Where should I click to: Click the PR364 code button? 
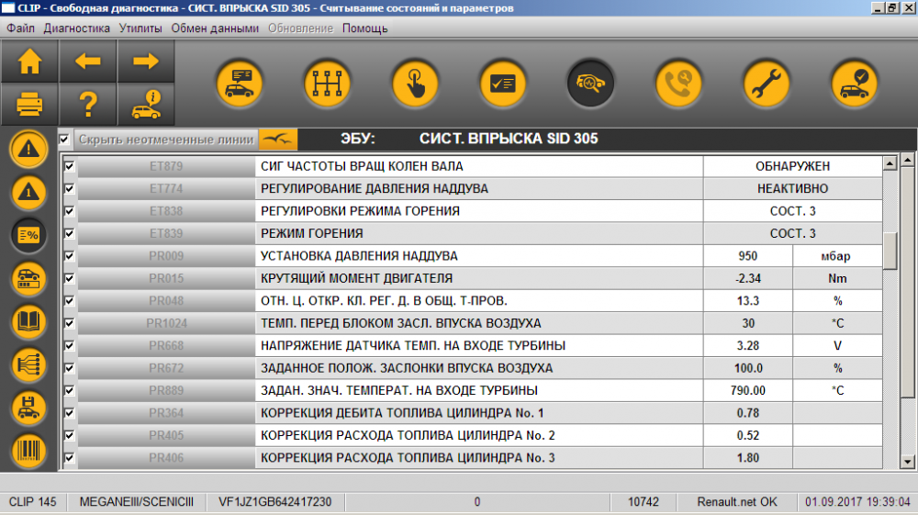pyautogui.click(x=166, y=413)
